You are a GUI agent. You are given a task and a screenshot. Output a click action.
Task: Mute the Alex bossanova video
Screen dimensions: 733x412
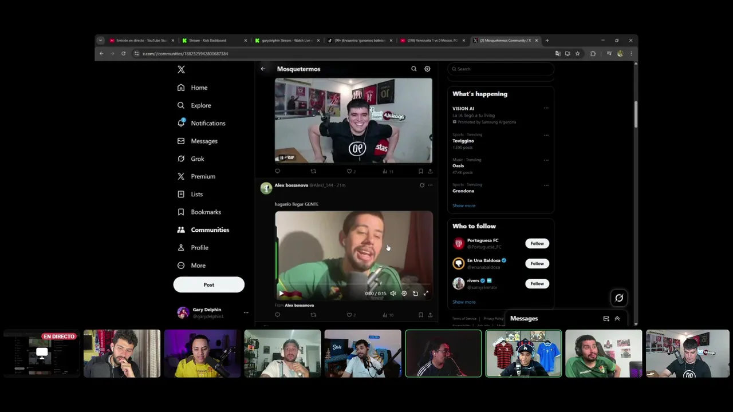coord(393,293)
